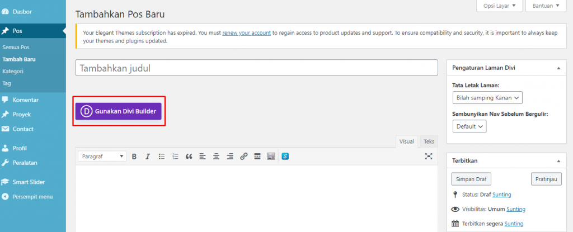This screenshot has width=573, height=232.
Task: Click the insert link icon
Action: (243, 157)
